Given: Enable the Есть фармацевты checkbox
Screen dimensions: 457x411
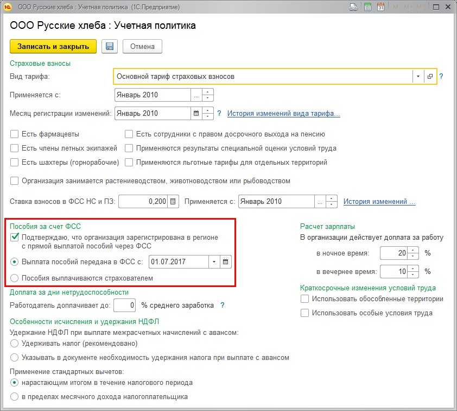Looking at the screenshot, I should (x=15, y=134).
